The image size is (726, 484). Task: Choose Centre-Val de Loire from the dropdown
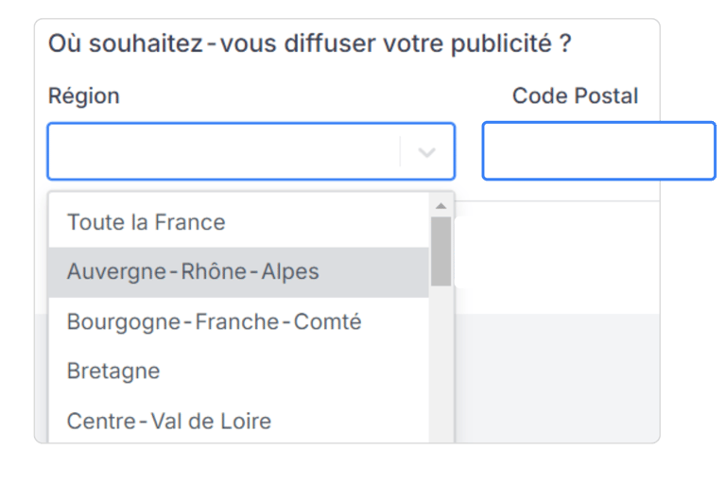169,420
